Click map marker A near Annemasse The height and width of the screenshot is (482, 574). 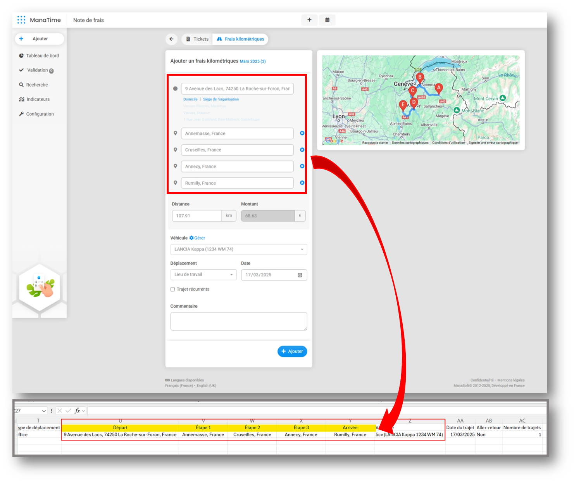(438, 88)
